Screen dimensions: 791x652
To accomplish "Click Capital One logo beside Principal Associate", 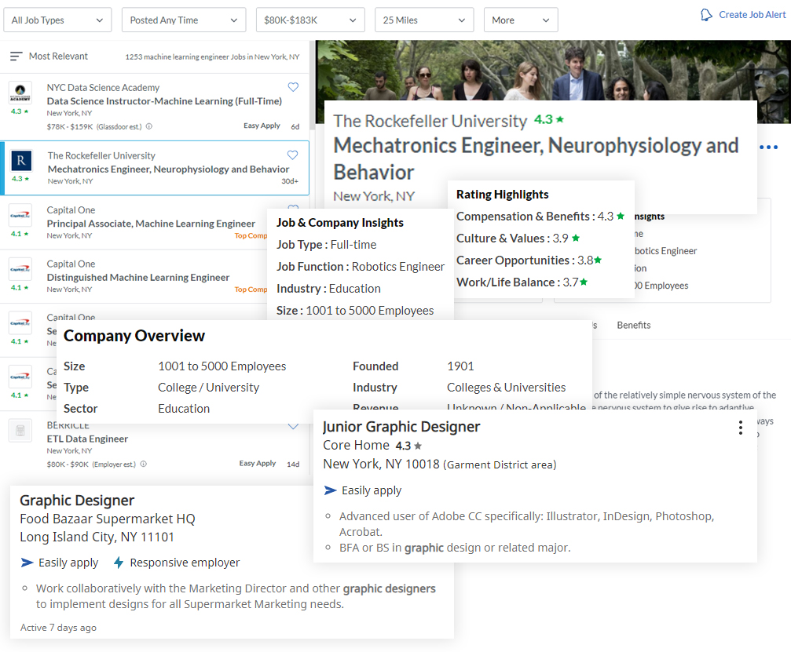I will pos(20,215).
